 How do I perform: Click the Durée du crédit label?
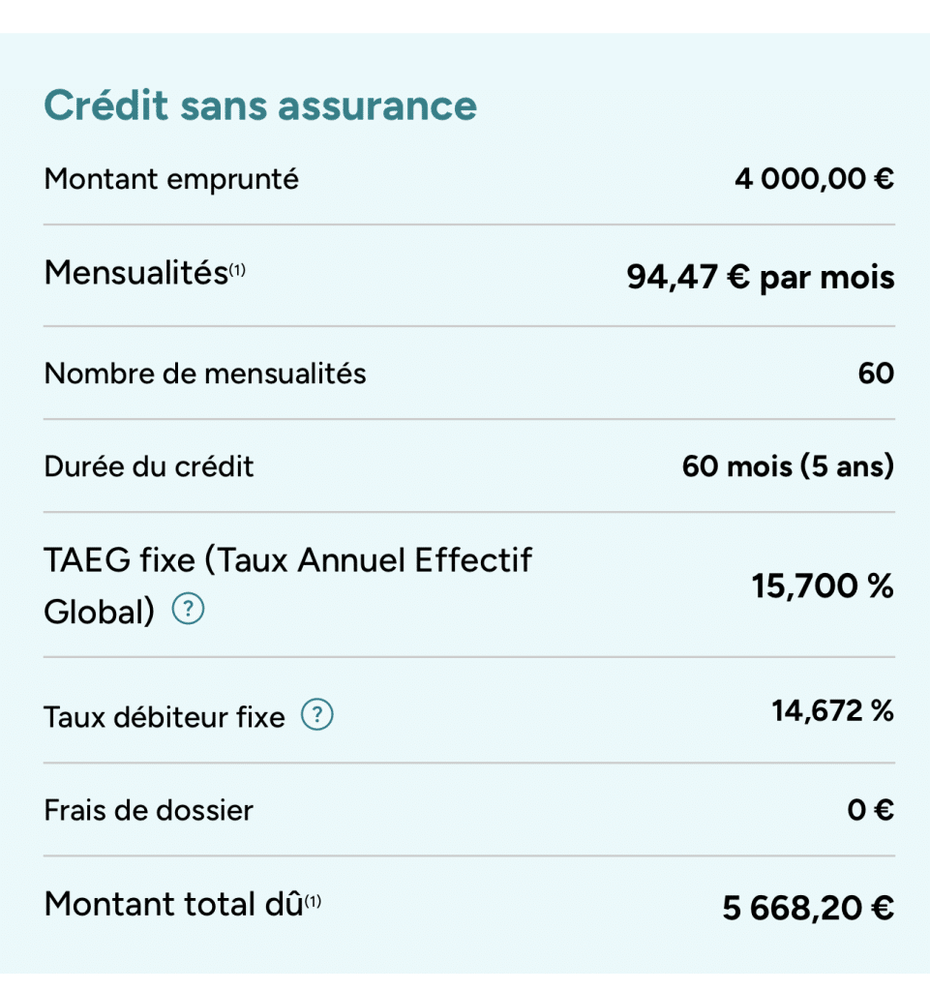click(149, 466)
